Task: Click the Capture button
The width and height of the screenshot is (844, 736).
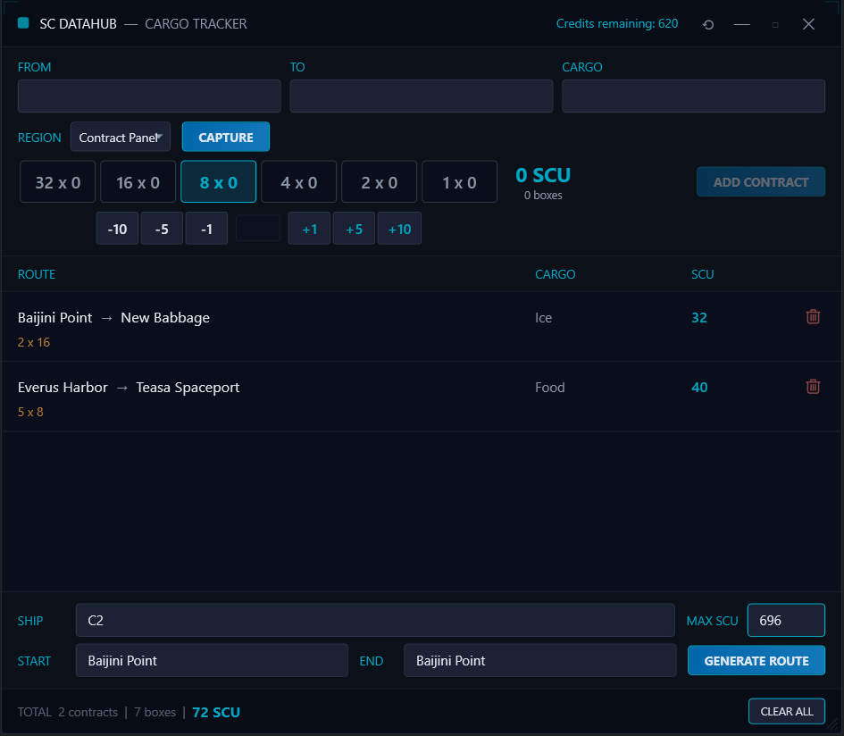Action: coord(226,138)
